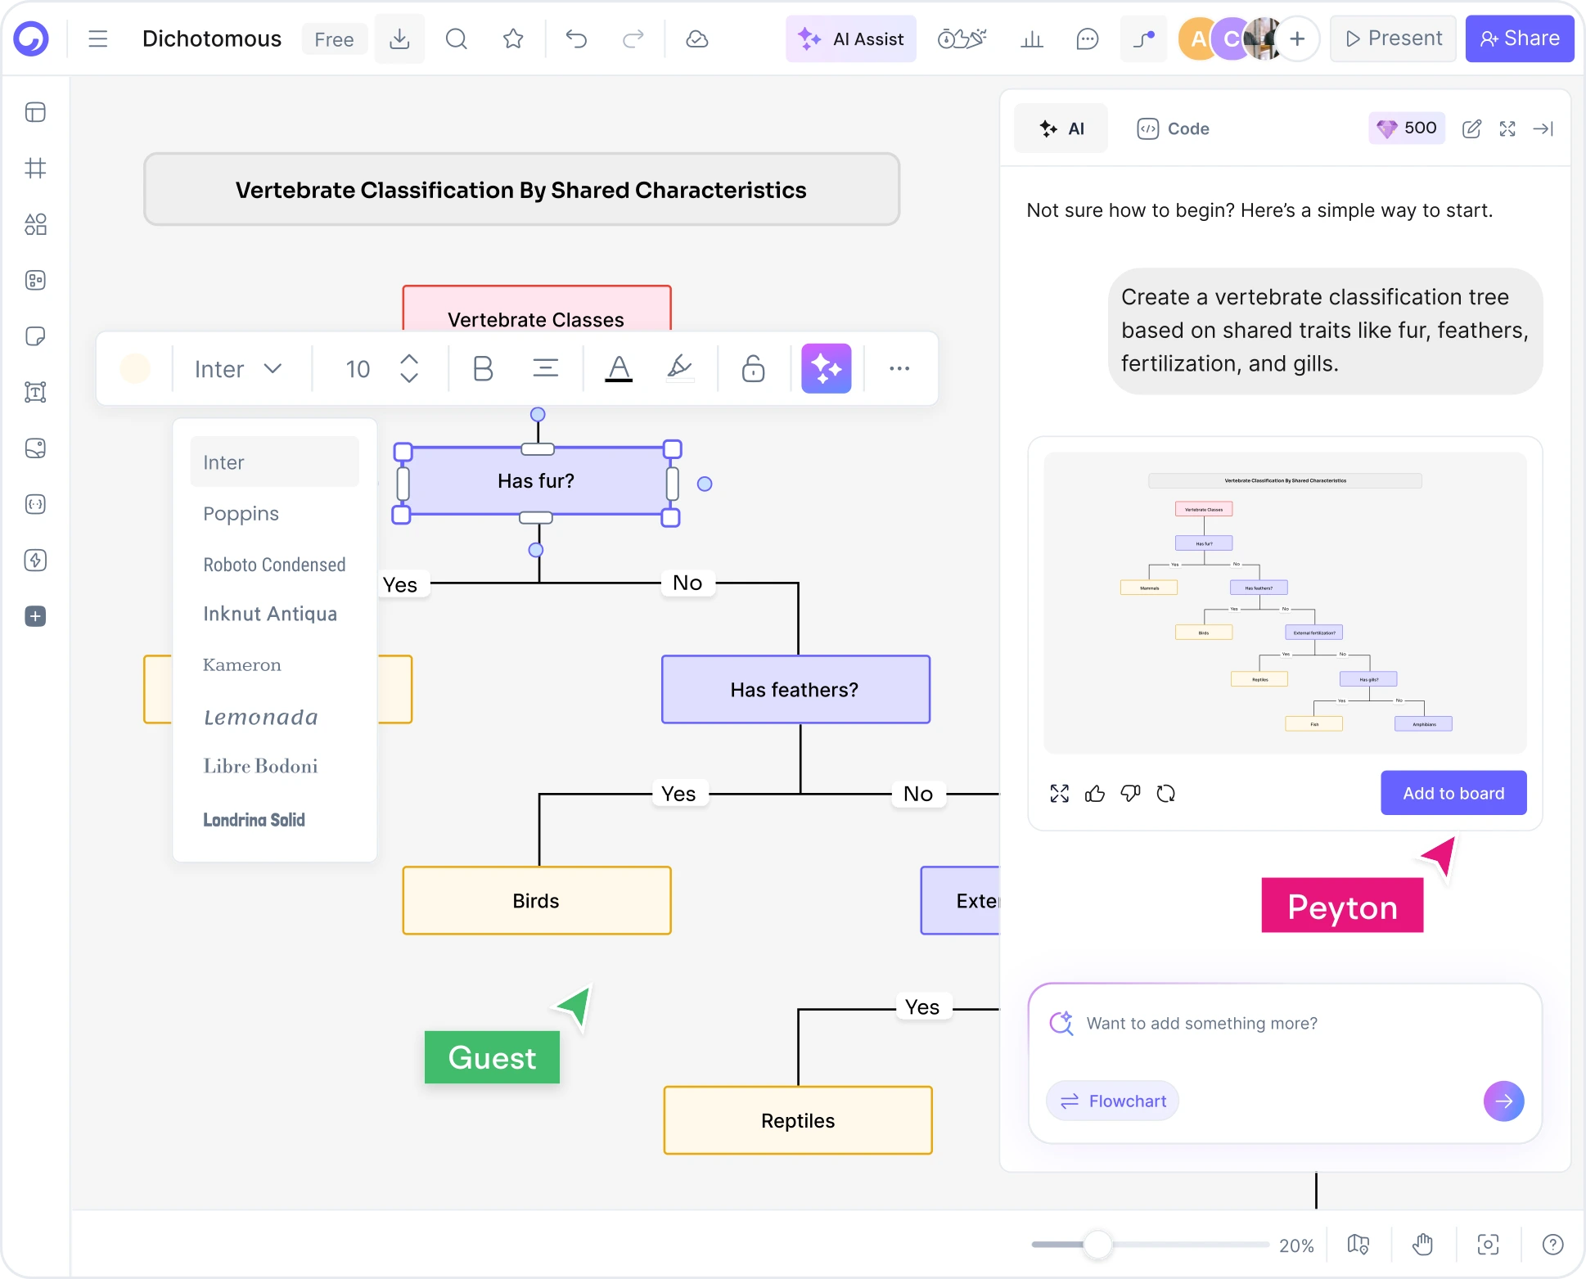
Task: Open the Inter font family dropdown
Action: point(237,368)
